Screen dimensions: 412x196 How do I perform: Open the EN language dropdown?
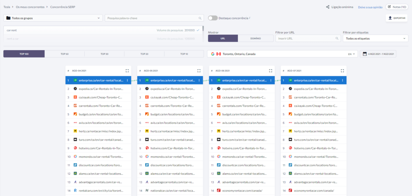(x=351, y=54)
